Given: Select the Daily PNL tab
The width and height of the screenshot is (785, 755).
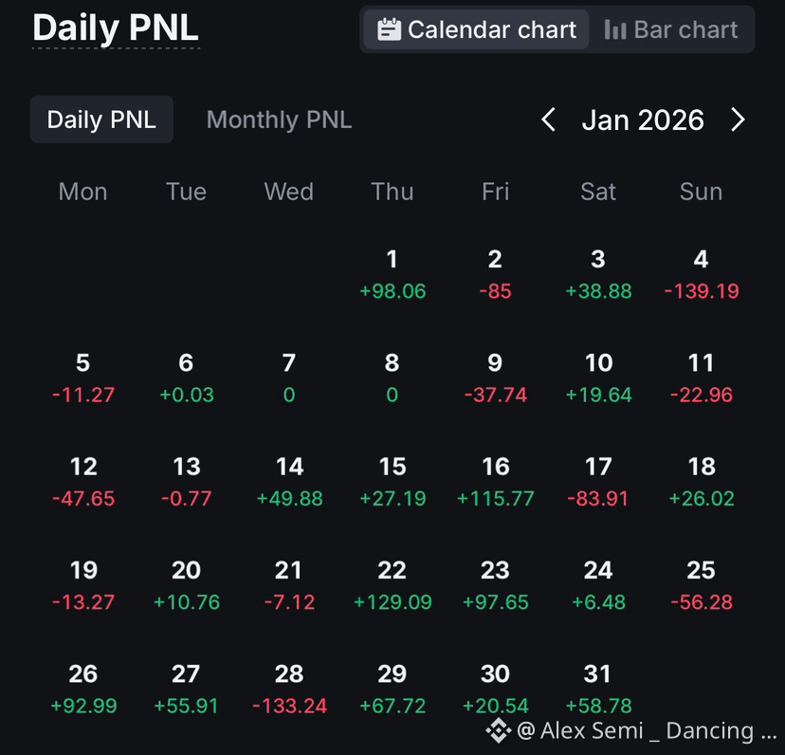Looking at the screenshot, I should click(101, 120).
